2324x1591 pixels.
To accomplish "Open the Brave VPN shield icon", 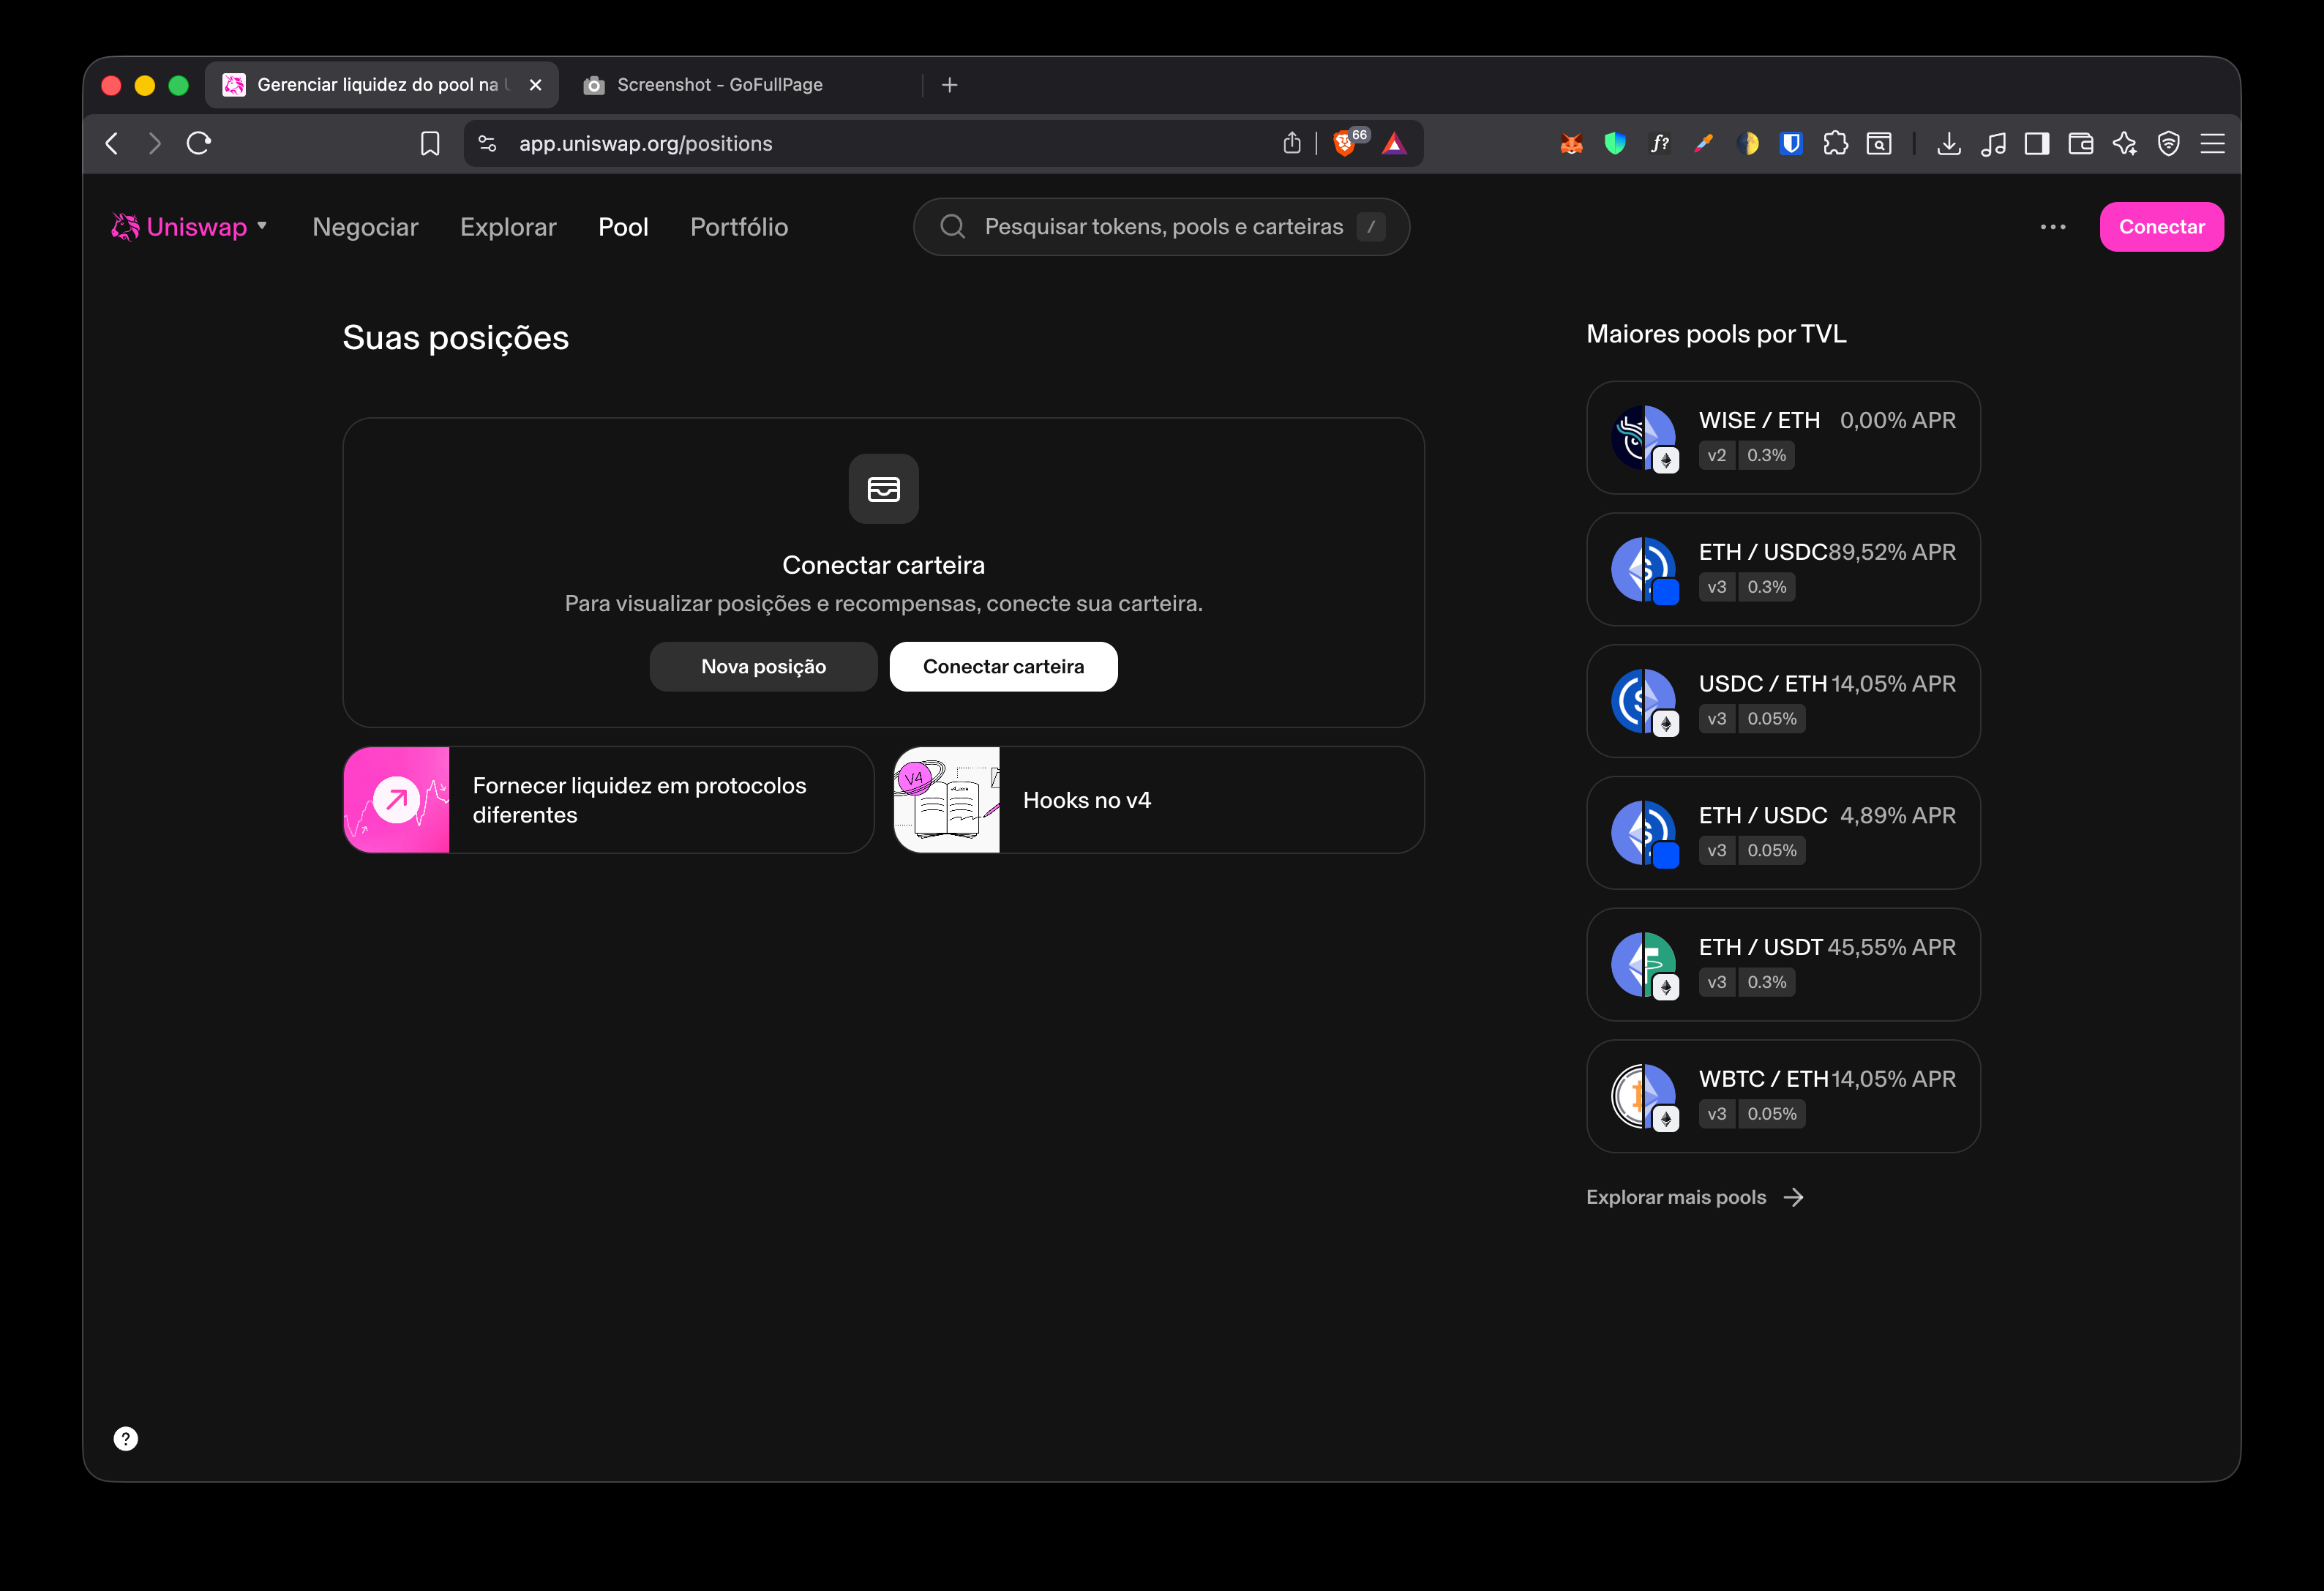I will pyautogui.click(x=2169, y=144).
